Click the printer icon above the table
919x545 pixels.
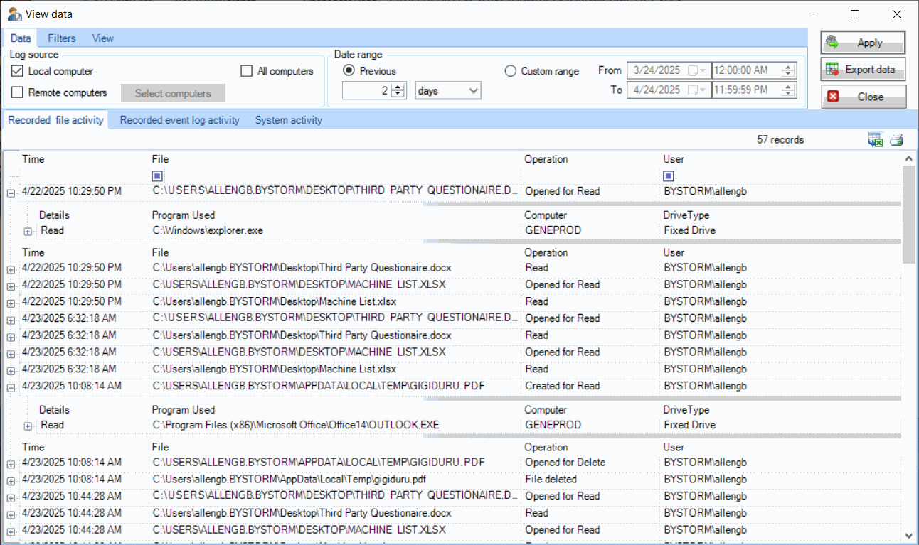click(896, 140)
